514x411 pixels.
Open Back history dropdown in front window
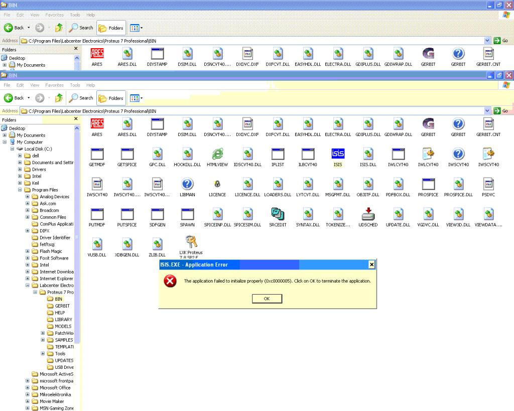point(29,98)
